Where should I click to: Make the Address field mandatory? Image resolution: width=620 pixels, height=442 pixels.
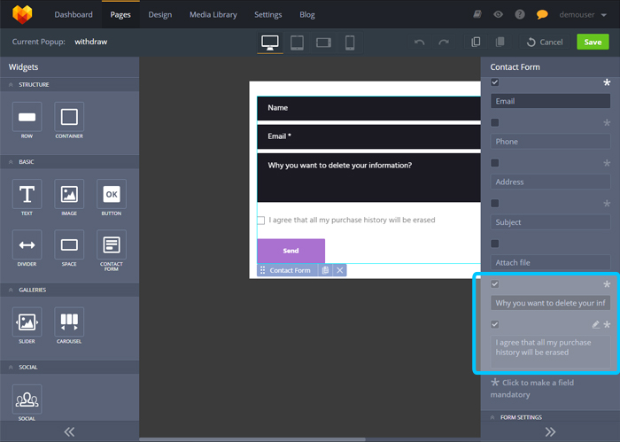(607, 163)
